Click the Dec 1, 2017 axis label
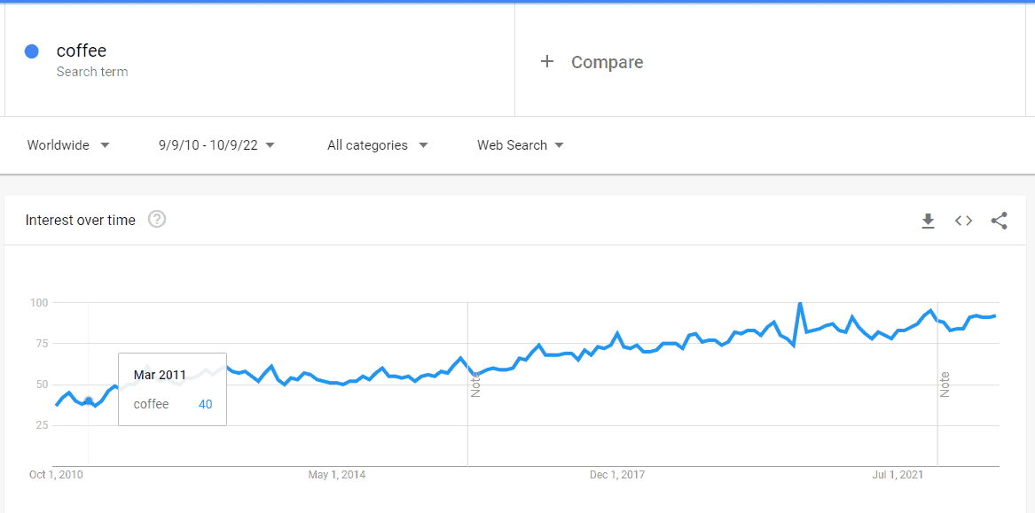The height and width of the screenshot is (513, 1035). (617, 475)
